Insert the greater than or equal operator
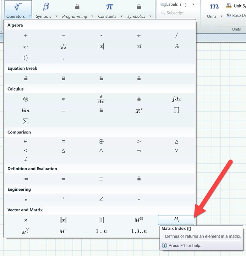Image resolution: width=246 pixels, height=256 pixels. (x=176, y=141)
